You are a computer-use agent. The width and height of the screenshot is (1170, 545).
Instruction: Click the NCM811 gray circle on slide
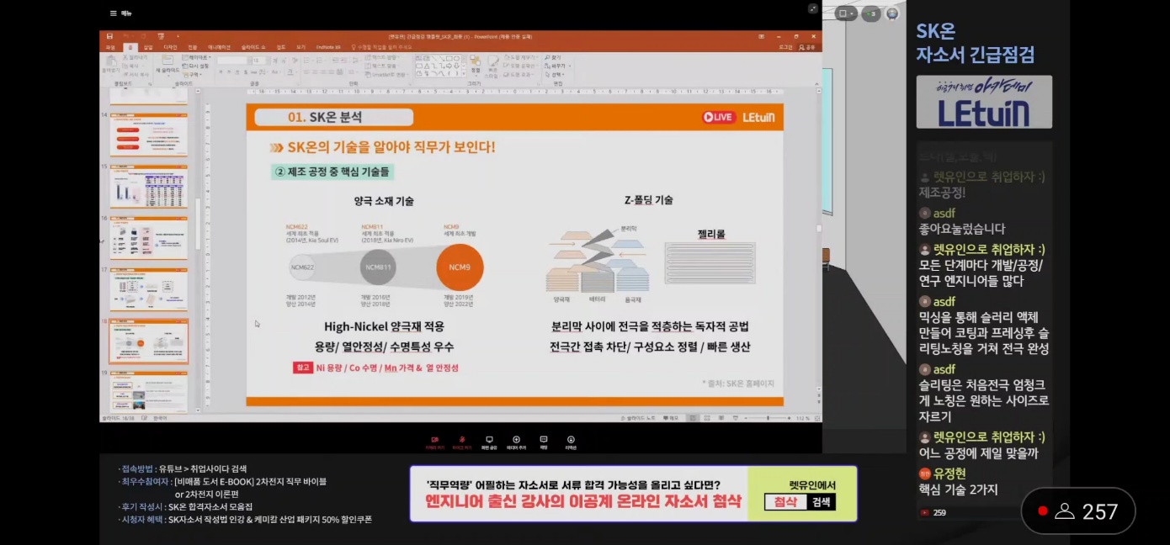point(378,267)
